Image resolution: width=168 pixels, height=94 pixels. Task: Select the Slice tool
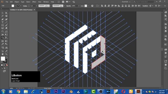click(x=6, y=51)
